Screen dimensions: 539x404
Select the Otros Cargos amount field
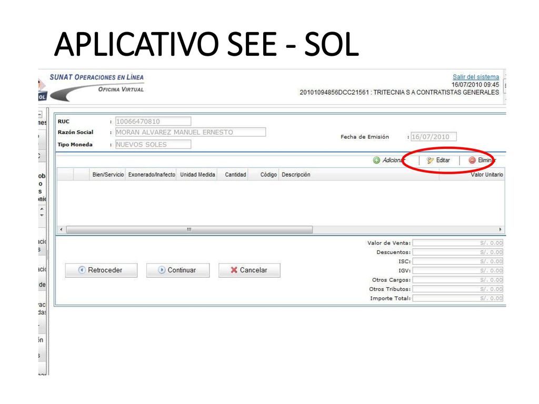tap(458, 280)
